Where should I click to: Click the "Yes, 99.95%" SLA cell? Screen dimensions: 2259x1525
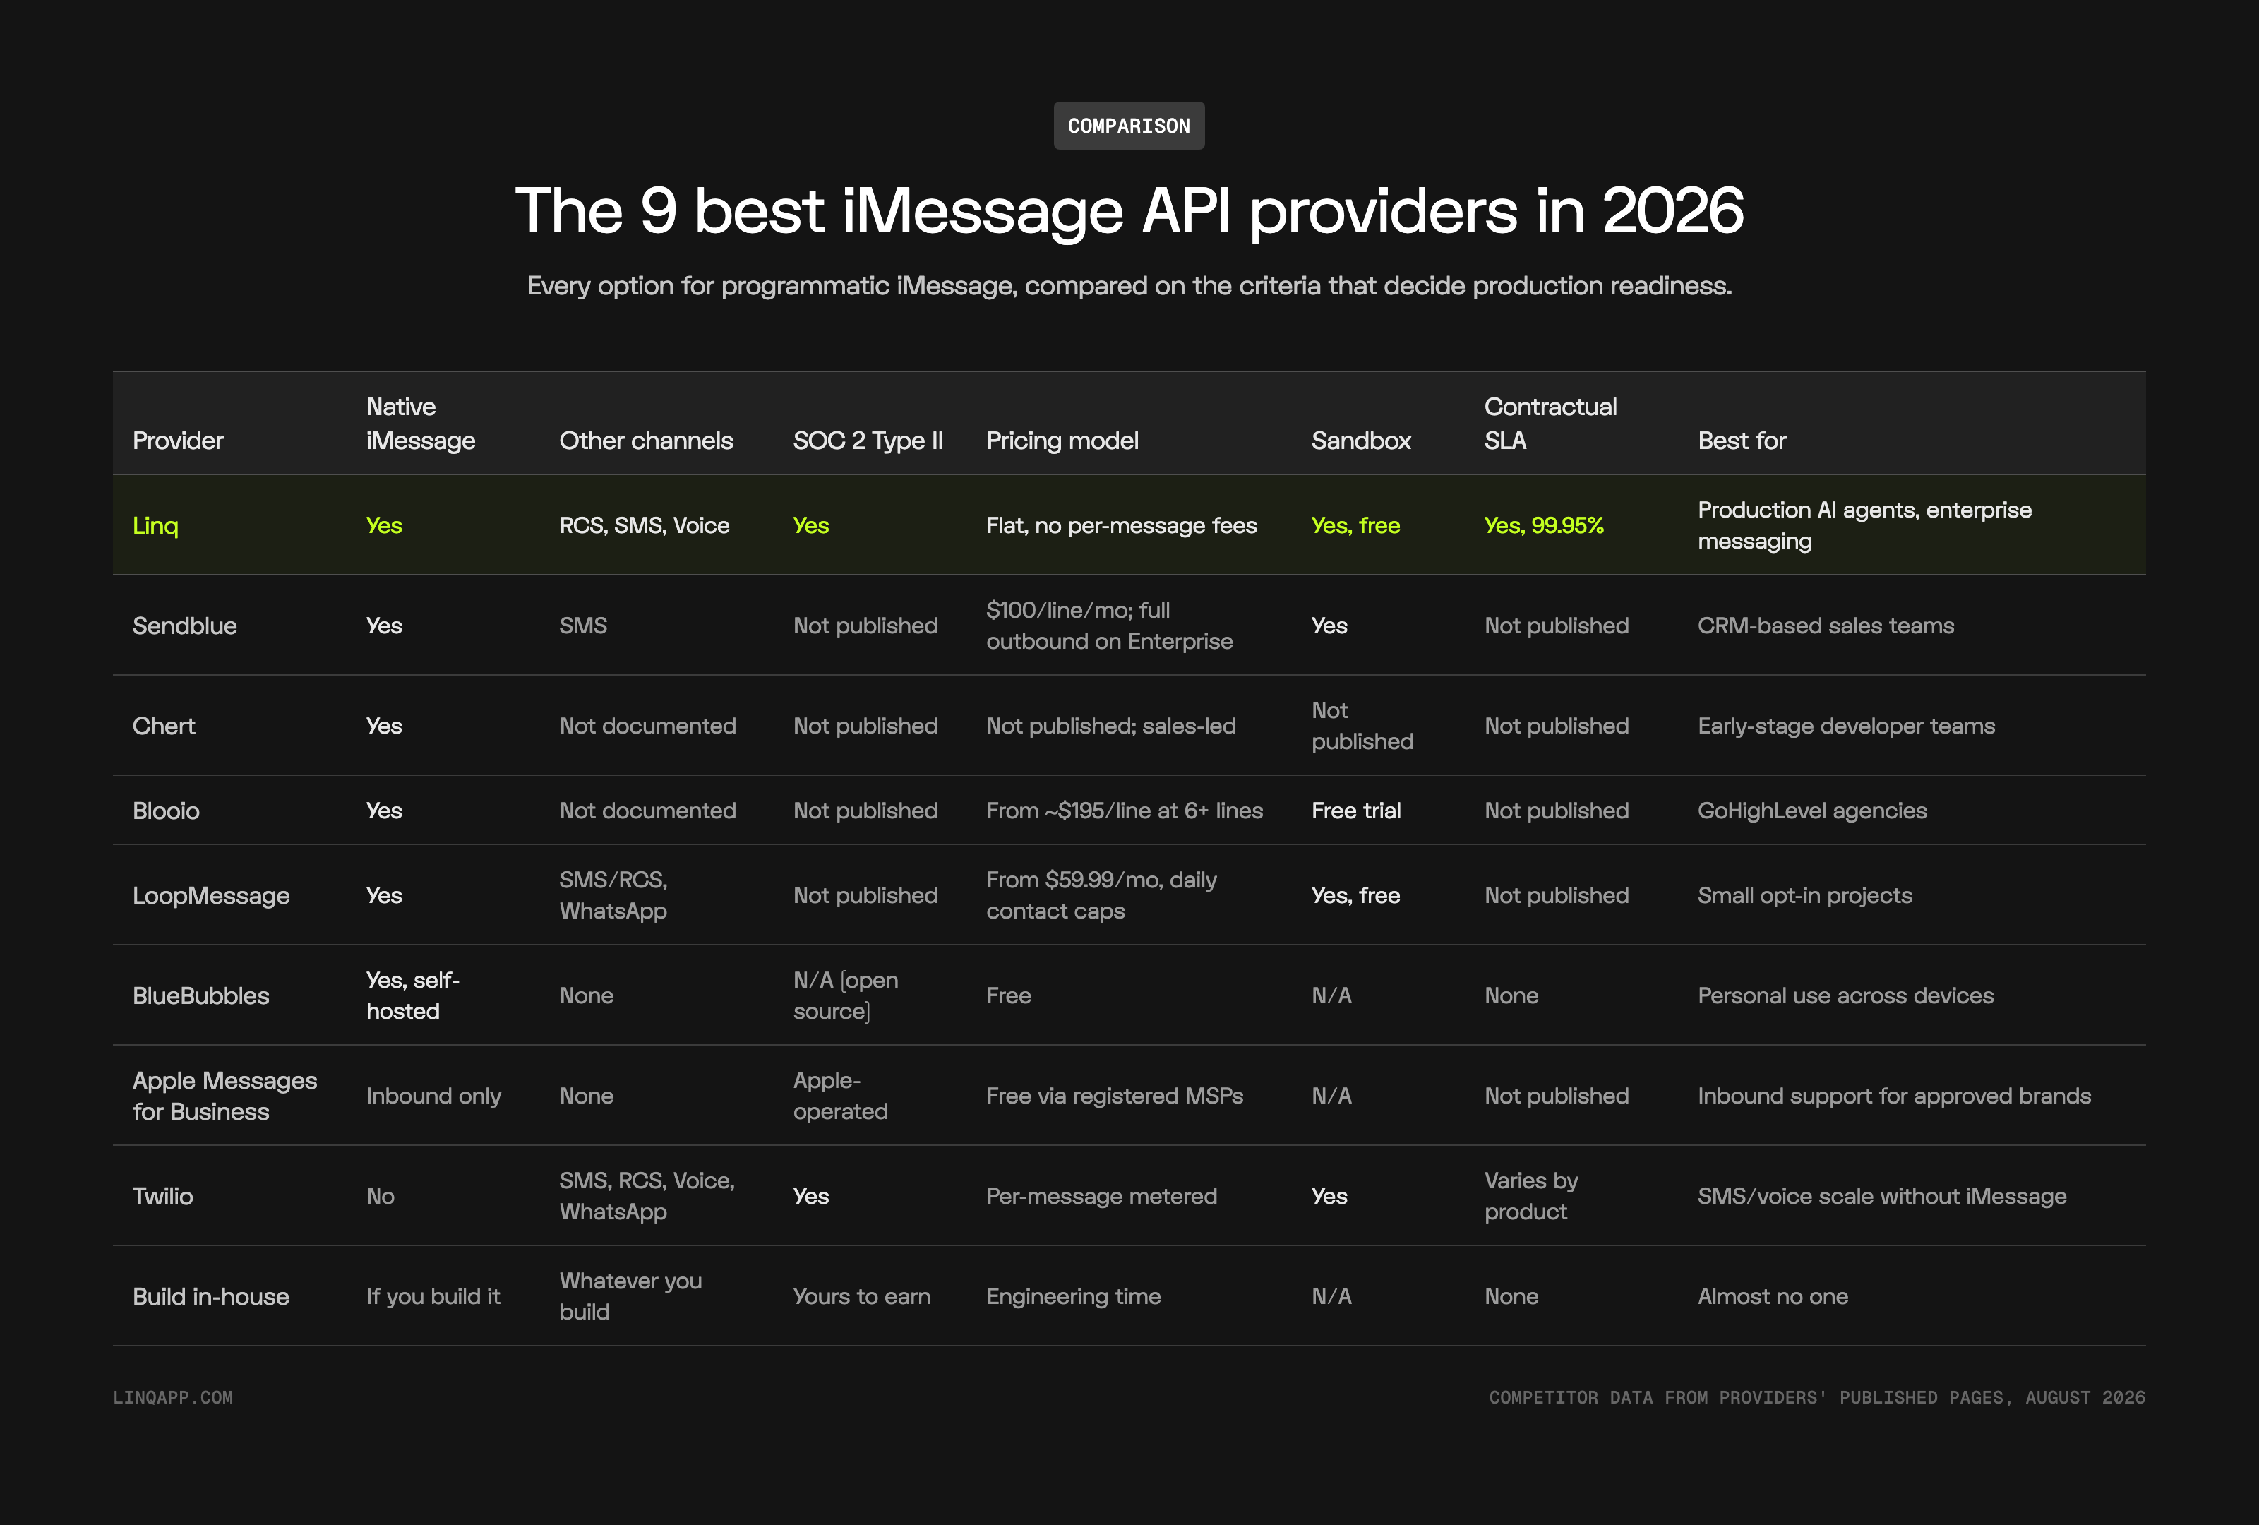(x=1545, y=525)
